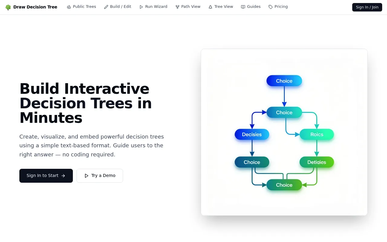Open the Public Trees page
The image size is (387, 242).
(x=82, y=7)
